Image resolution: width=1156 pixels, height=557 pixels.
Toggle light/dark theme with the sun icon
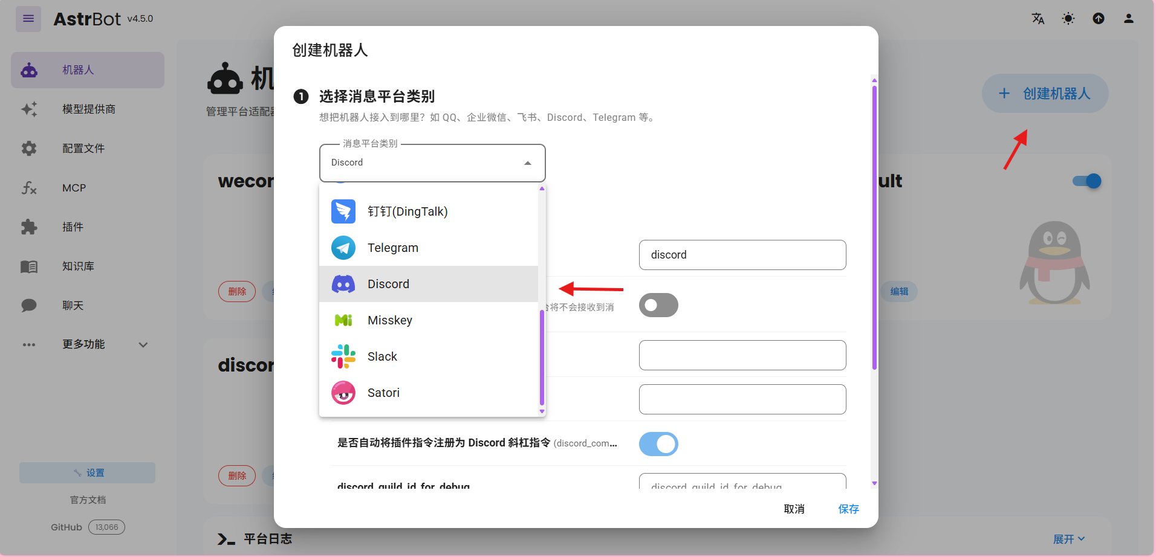(x=1068, y=19)
